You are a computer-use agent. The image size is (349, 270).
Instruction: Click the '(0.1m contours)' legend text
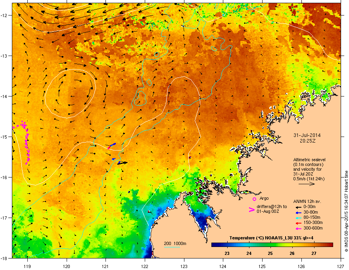pyautogui.click(x=308, y=164)
